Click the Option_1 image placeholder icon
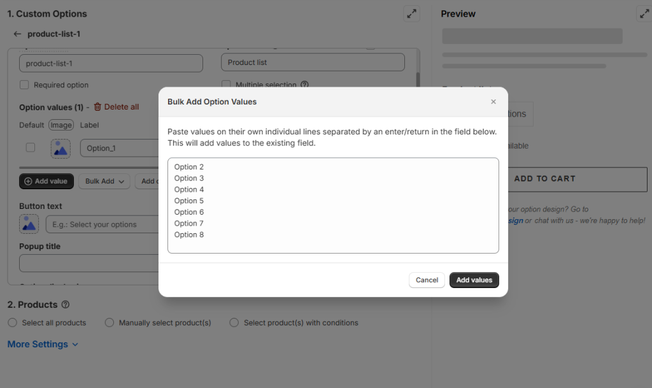Screen dimensions: 652x388 pos(60,148)
